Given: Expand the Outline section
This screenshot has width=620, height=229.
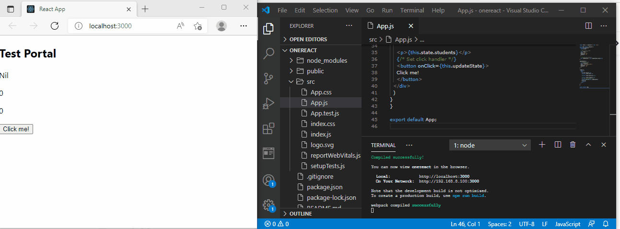Looking at the screenshot, I should (x=320, y=214).
